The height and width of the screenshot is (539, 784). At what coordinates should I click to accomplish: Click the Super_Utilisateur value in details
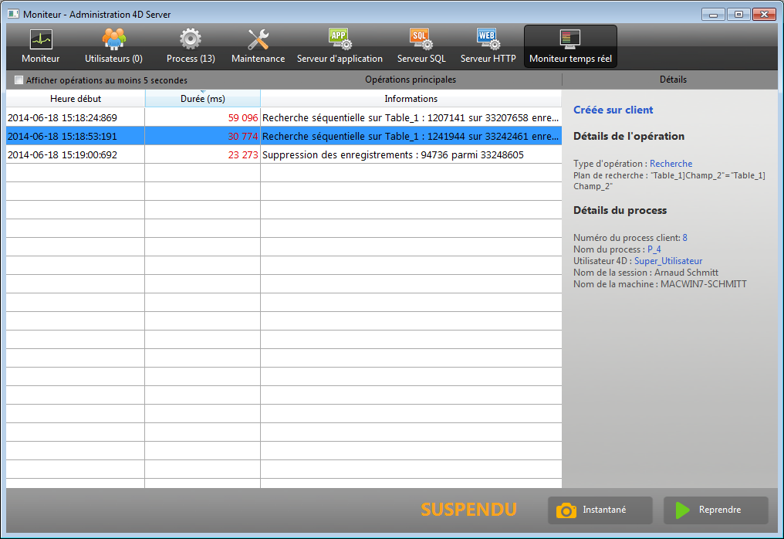tap(668, 261)
